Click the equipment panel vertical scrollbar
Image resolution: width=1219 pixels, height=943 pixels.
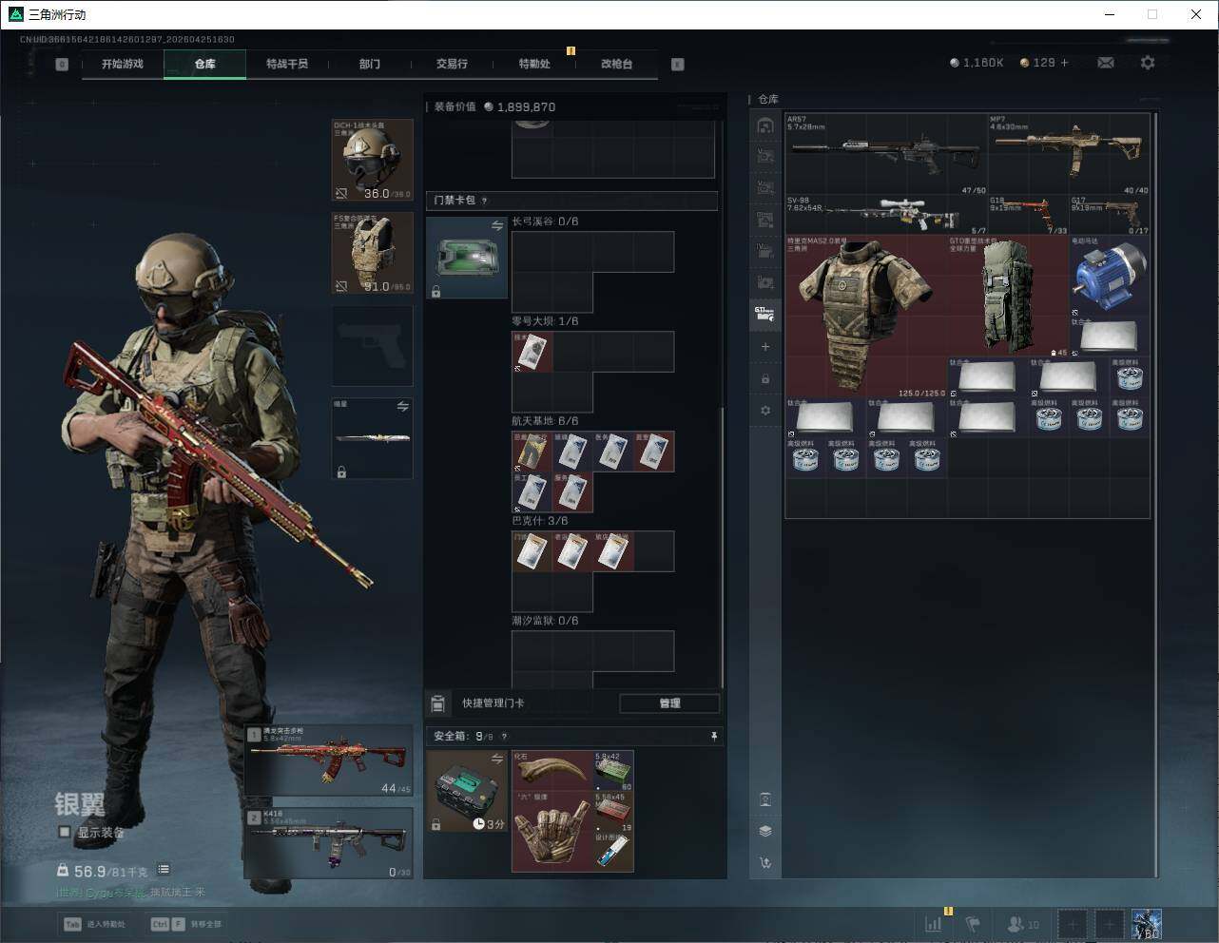tap(723, 547)
